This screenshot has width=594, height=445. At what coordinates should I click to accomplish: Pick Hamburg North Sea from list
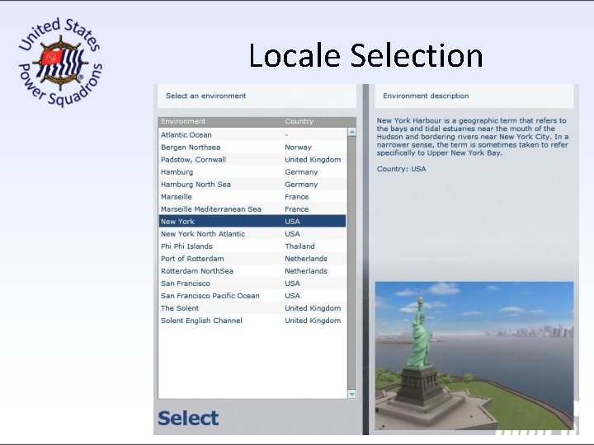252,185
